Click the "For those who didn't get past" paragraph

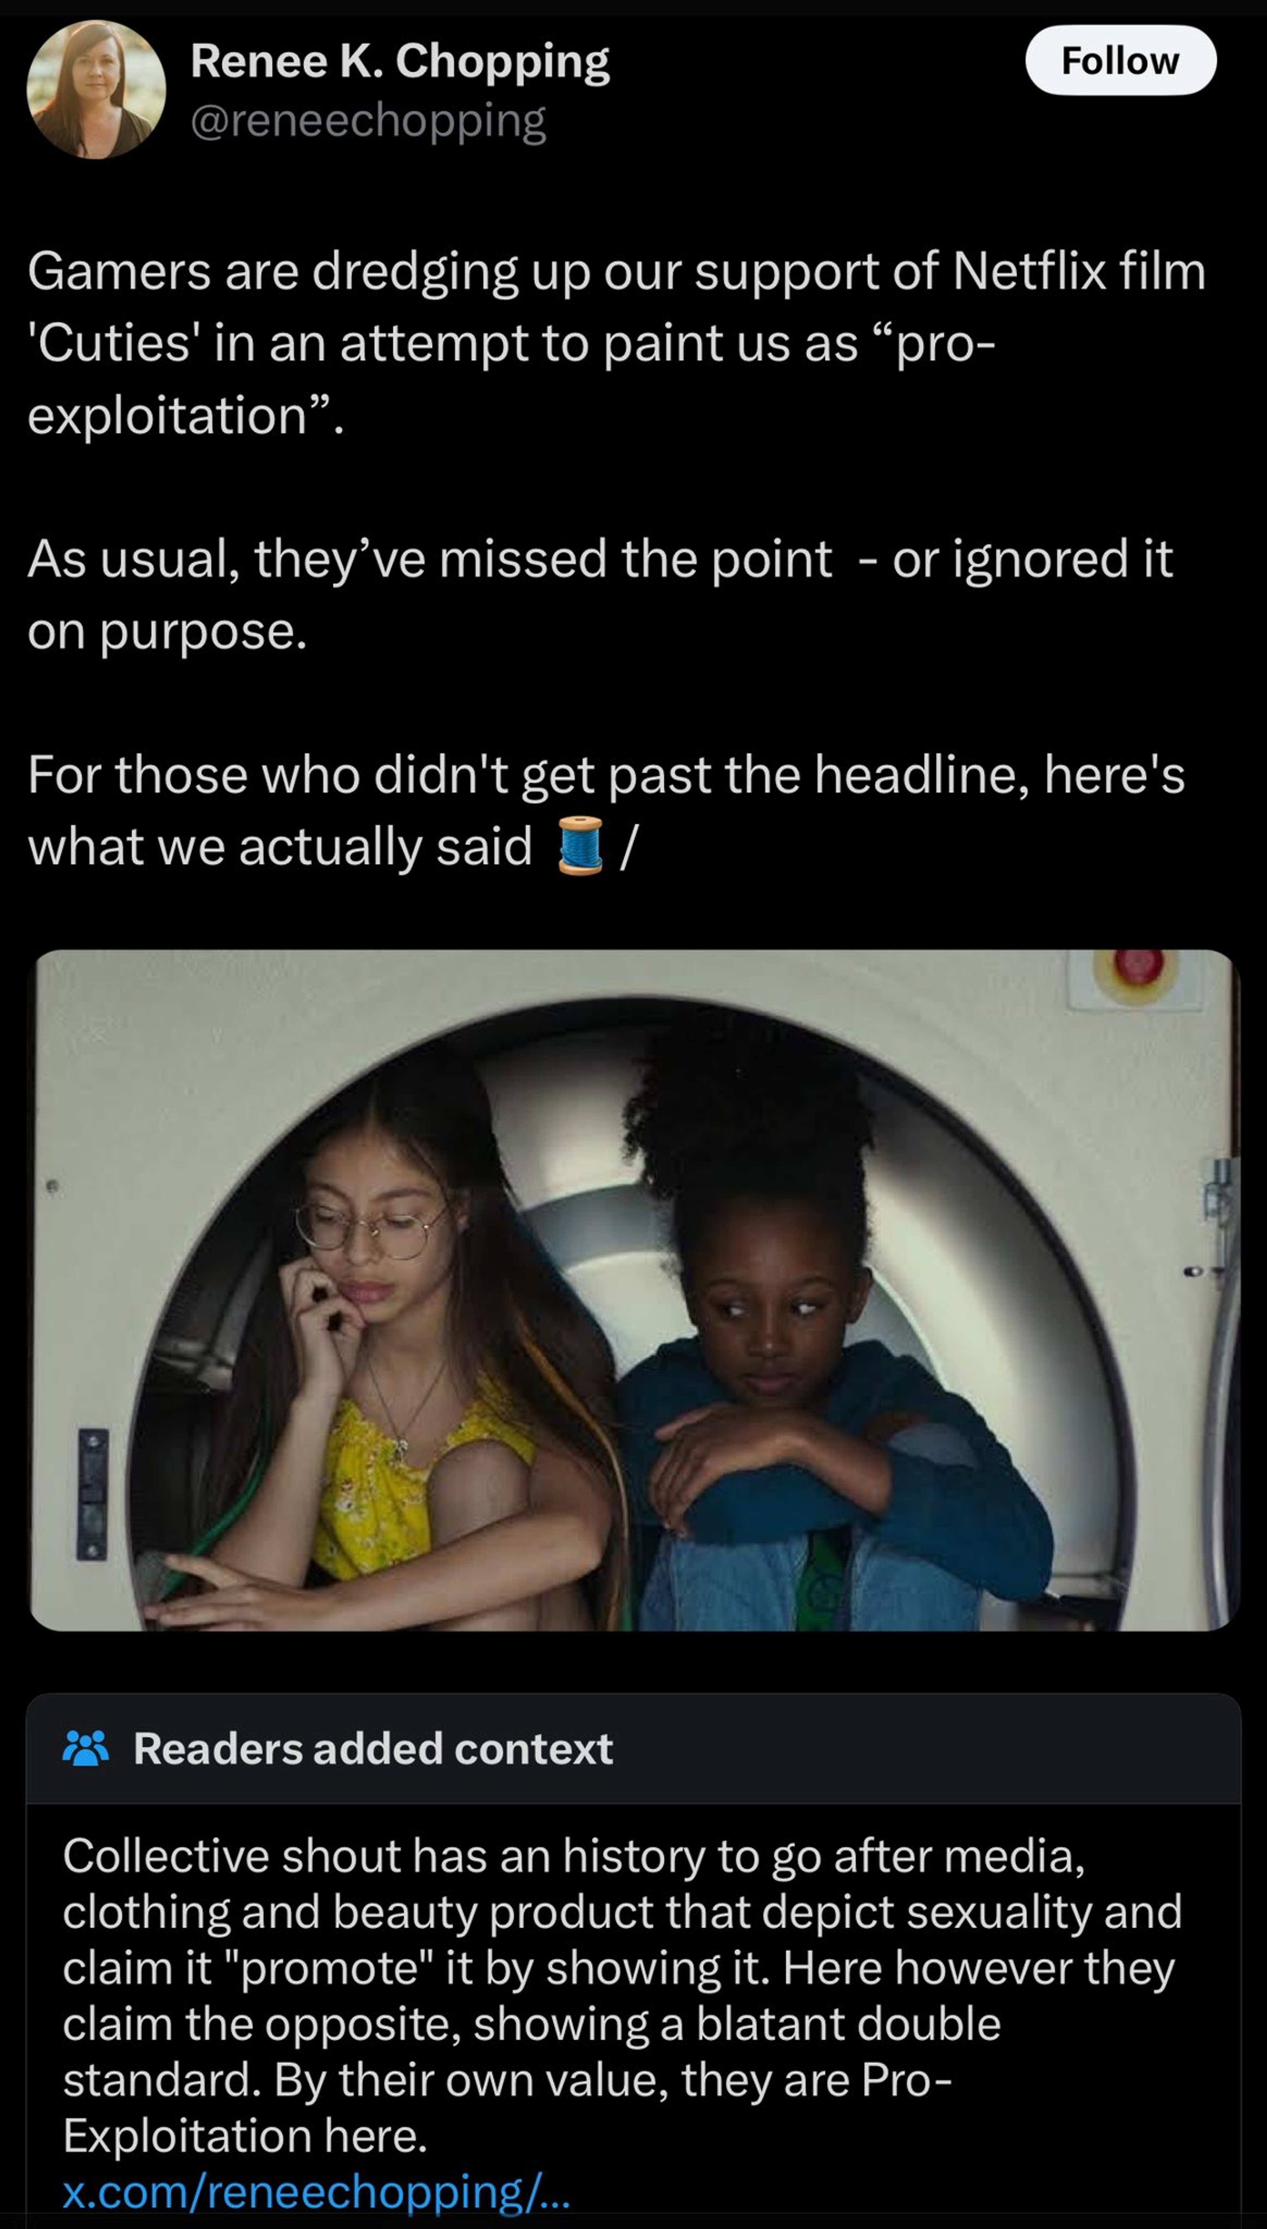click(606, 810)
